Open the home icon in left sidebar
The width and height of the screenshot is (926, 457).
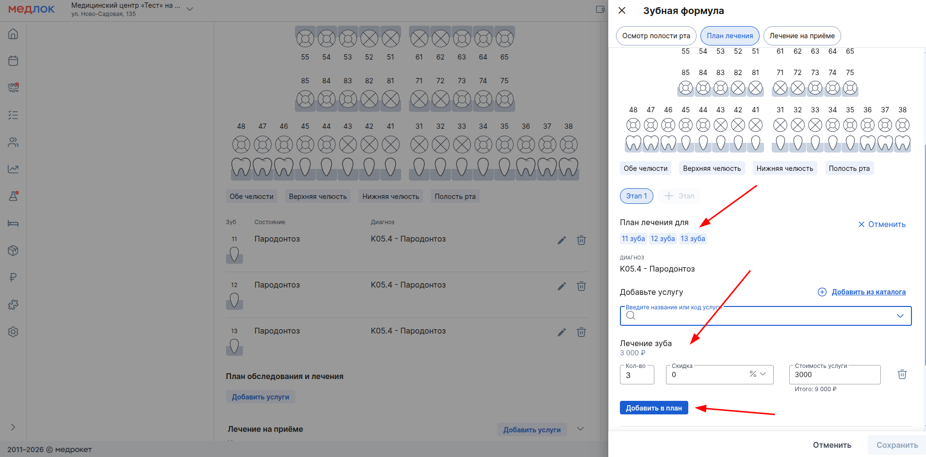(13, 34)
